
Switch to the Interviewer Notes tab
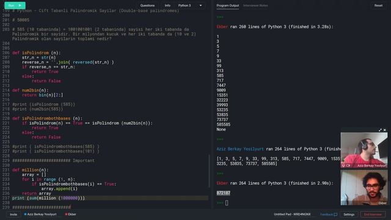(x=255, y=5)
